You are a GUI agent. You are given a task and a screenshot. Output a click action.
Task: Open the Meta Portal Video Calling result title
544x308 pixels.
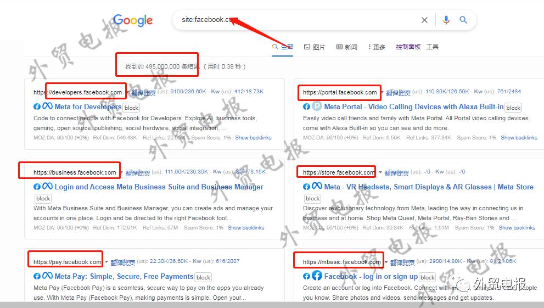[x=414, y=107]
